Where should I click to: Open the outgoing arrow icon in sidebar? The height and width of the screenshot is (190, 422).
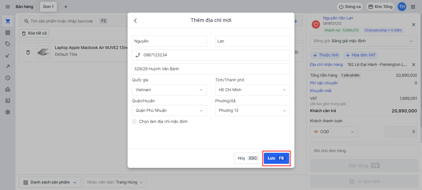click(8, 67)
